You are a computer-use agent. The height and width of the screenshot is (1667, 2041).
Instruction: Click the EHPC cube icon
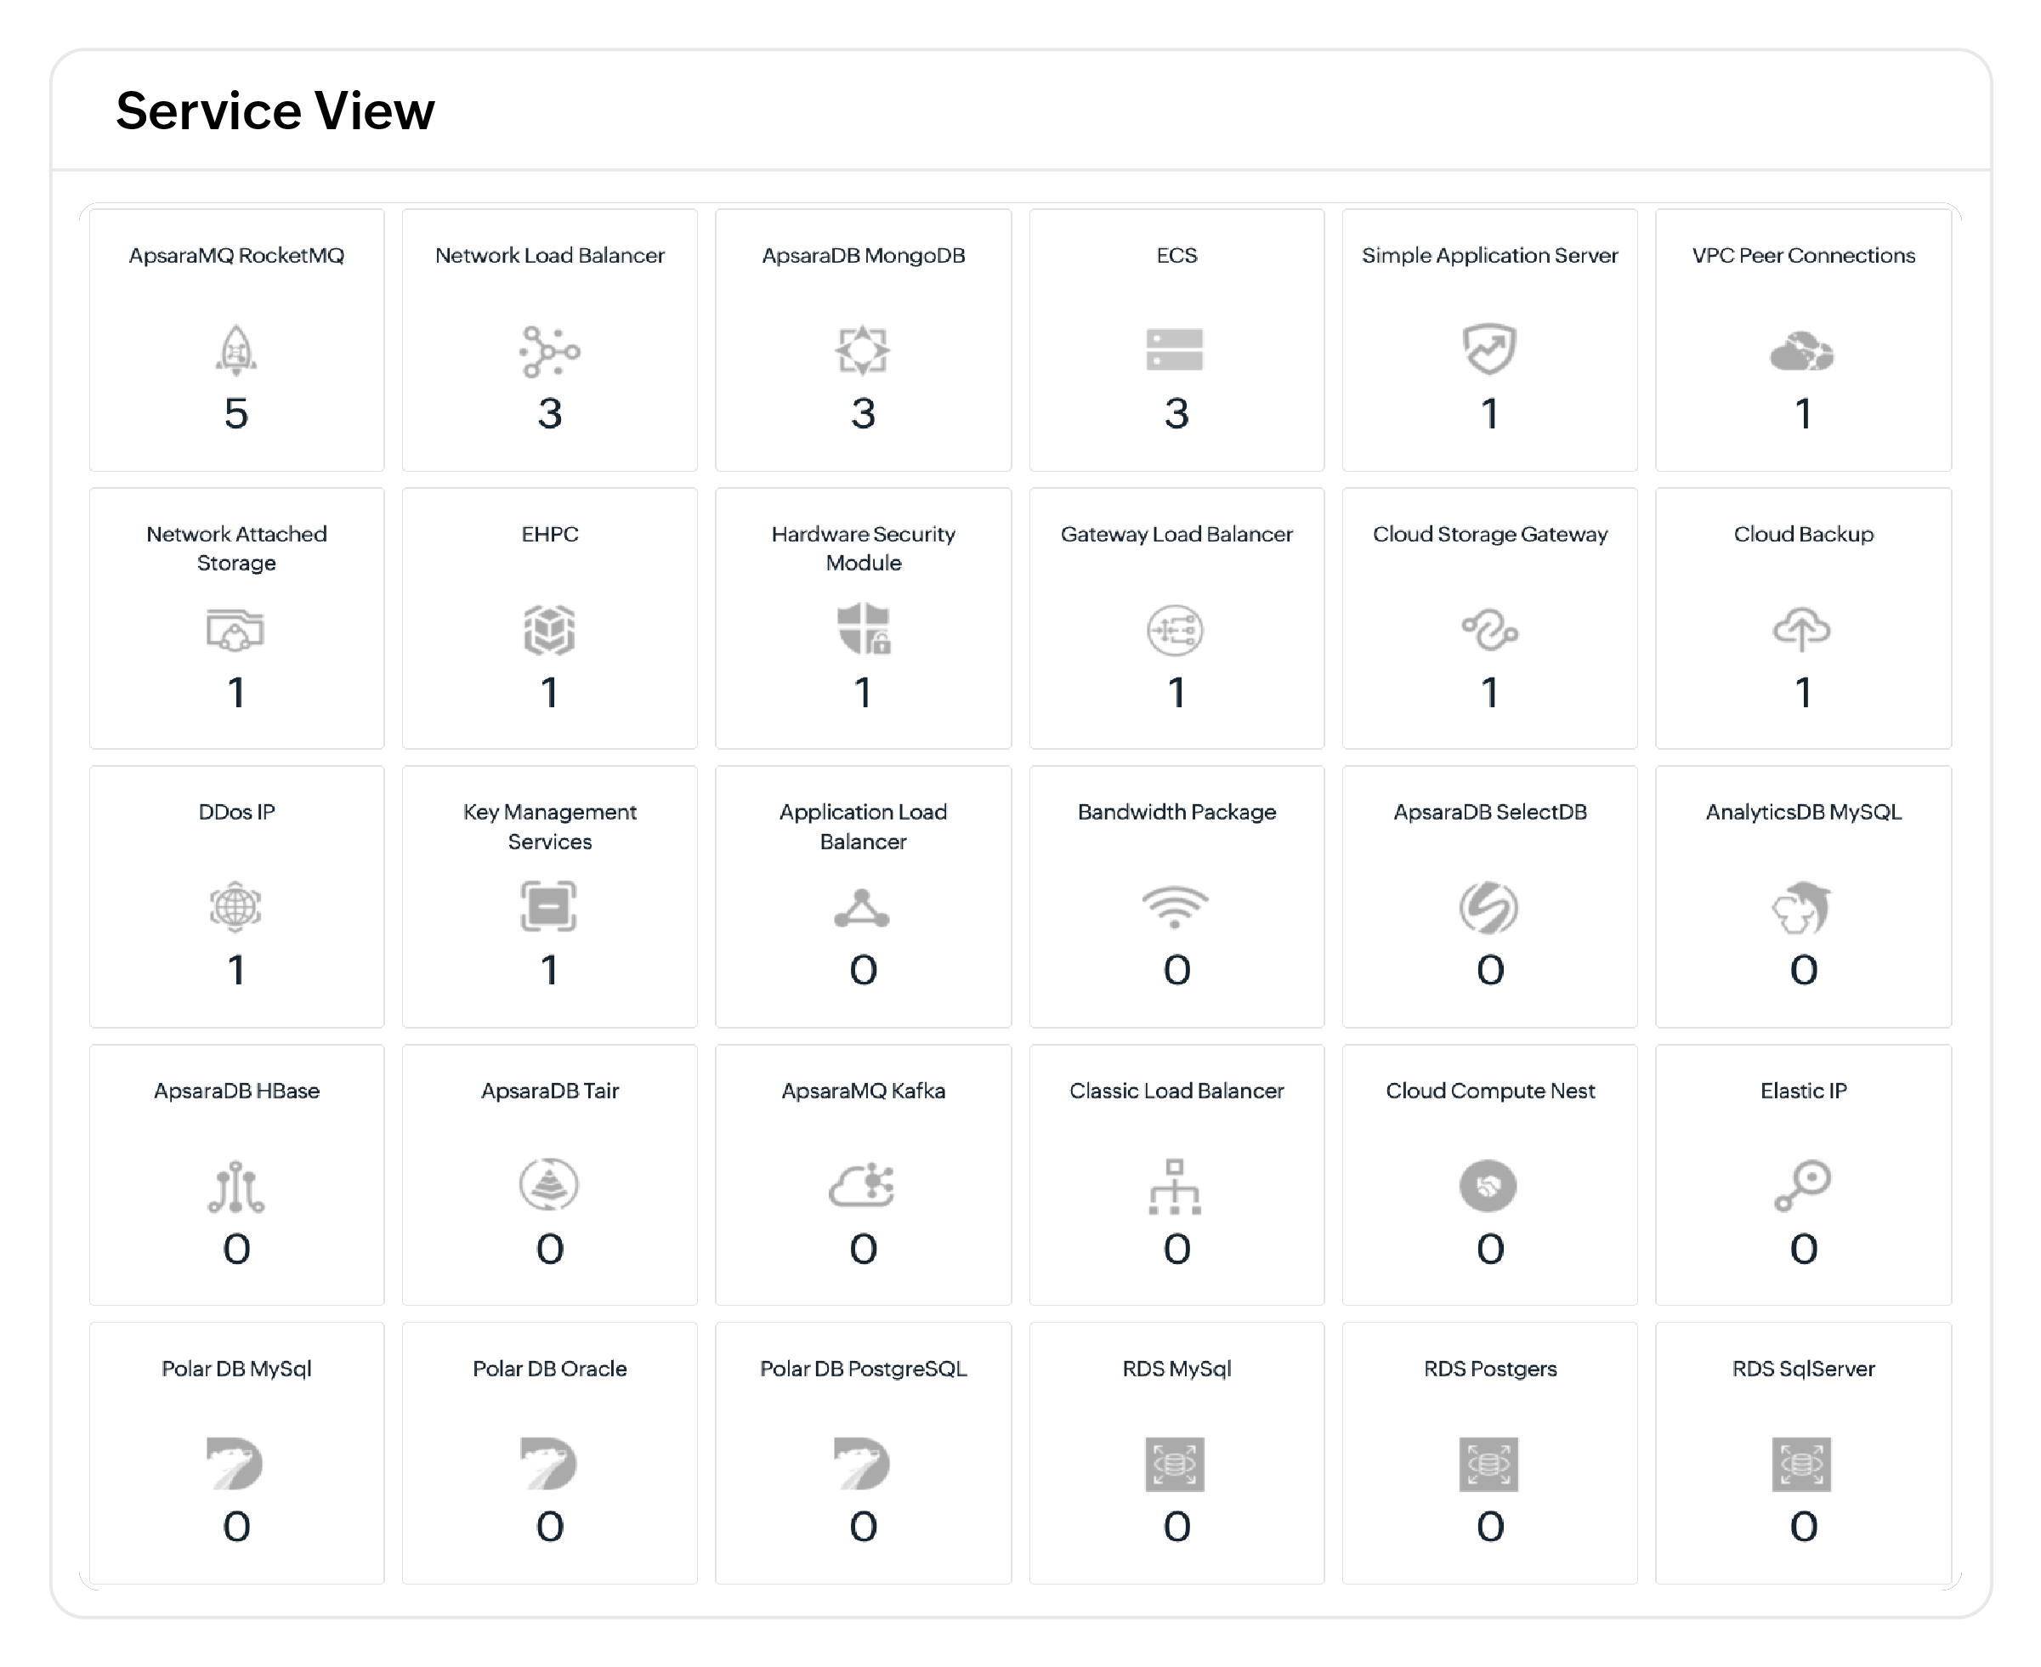(x=549, y=630)
